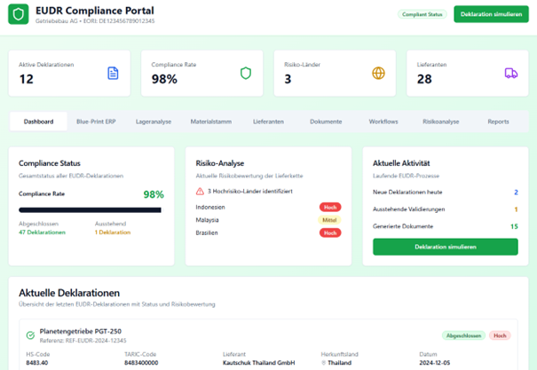Screen dimensions: 537x370
Task: Click the orange globe icon for Risiko-Länder
Action: click(x=378, y=73)
